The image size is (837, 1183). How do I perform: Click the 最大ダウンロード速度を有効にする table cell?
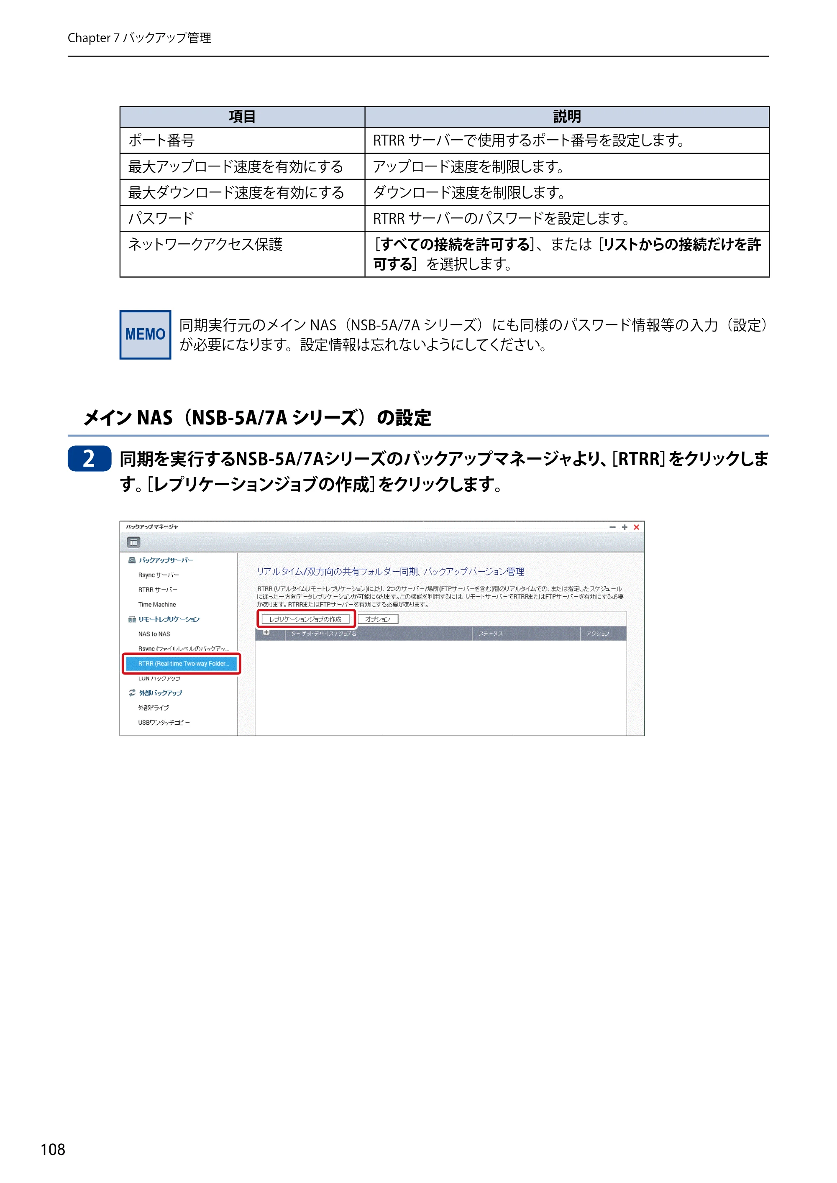pyautogui.click(x=242, y=193)
